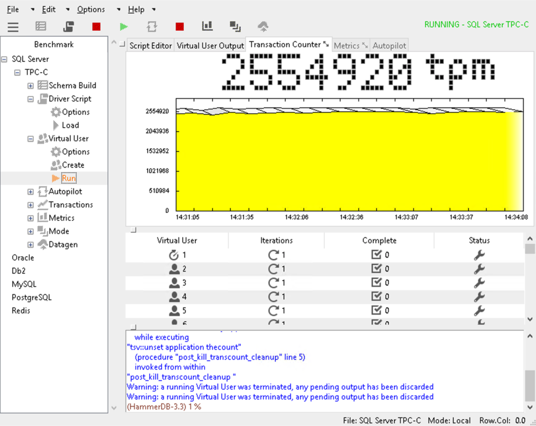The height and width of the screenshot is (426, 536).
Task: Click the wrench status icon for Virtual User 1
Action: click(x=479, y=255)
